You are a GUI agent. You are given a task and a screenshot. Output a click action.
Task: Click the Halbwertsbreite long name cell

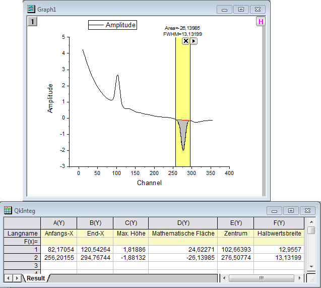(x=279, y=234)
